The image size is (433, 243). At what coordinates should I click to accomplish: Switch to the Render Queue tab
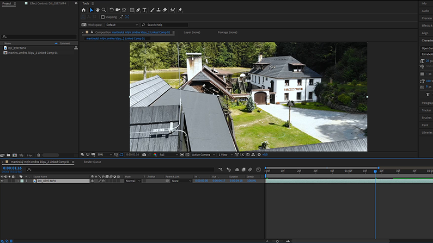pos(92,162)
